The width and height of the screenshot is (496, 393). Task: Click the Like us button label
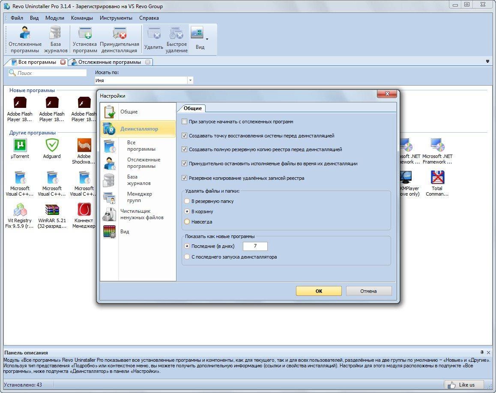(466, 385)
